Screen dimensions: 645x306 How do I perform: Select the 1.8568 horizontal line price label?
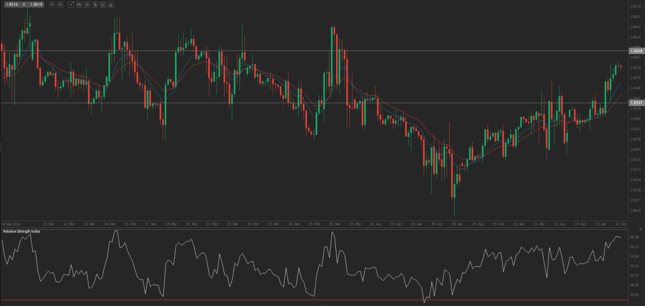(x=637, y=51)
